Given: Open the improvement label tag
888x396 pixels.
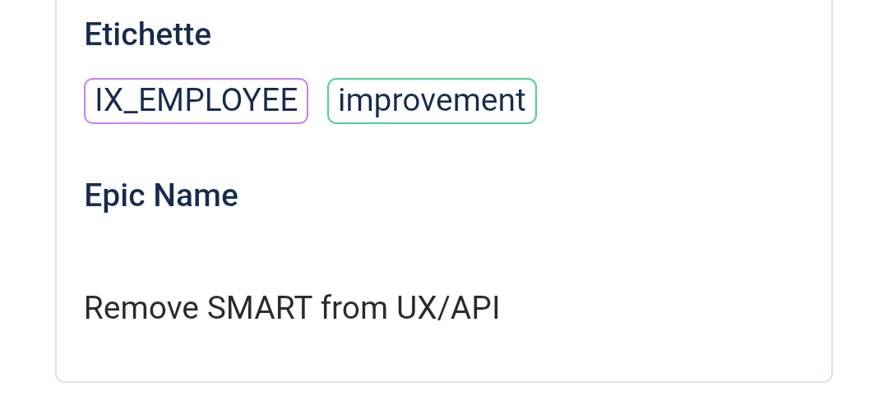Looking at the screenshot, I should [432, 101].
